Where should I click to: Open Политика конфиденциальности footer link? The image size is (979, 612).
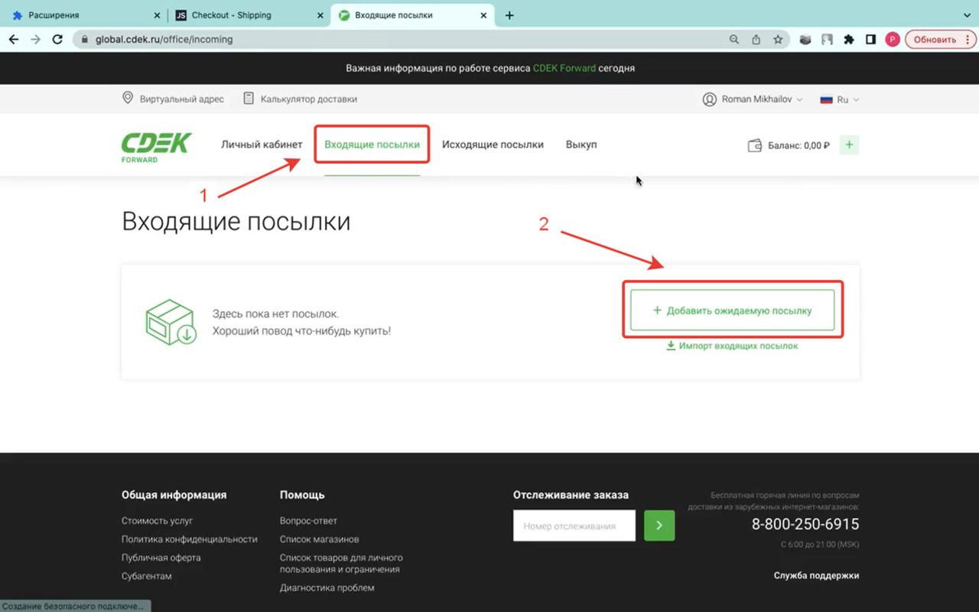point(190,539)
